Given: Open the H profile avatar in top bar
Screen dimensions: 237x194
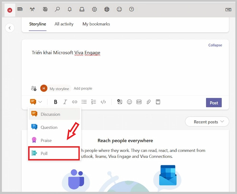Looking at the screenshot, I should click(10, 10).
